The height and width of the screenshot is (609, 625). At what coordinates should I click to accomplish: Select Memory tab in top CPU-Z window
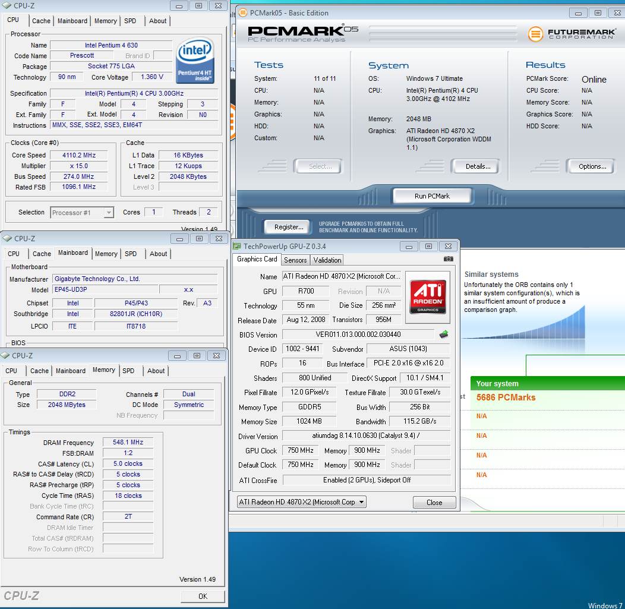[x=106, y=21]
